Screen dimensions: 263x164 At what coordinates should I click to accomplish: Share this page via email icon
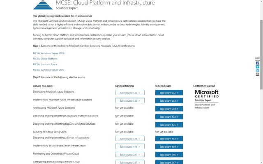(x=258, y=74)
